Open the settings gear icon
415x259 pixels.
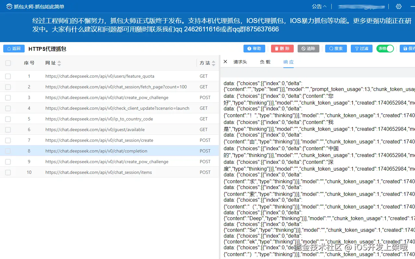coord(399,6)
